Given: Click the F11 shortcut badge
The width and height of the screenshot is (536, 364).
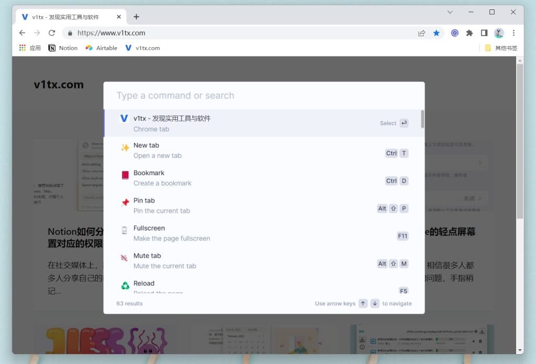Looking at the screenshot, I should coord(403,236).
